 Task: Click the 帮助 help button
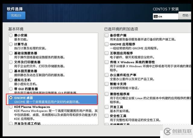[185, 15]
